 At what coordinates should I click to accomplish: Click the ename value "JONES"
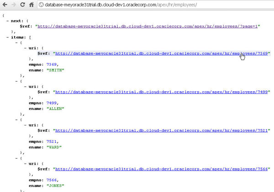pyautogui.click(x=55, y=186)
